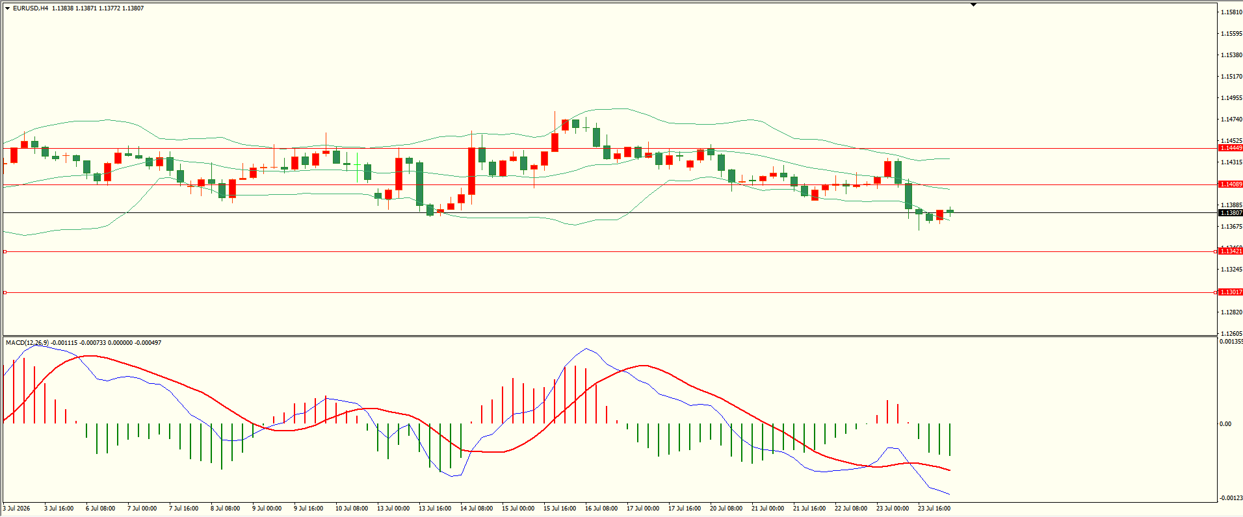Viewport: 1243px width, 517px height.
Task: Click the red 1.14089 price label
Action: pos(1230,184)
